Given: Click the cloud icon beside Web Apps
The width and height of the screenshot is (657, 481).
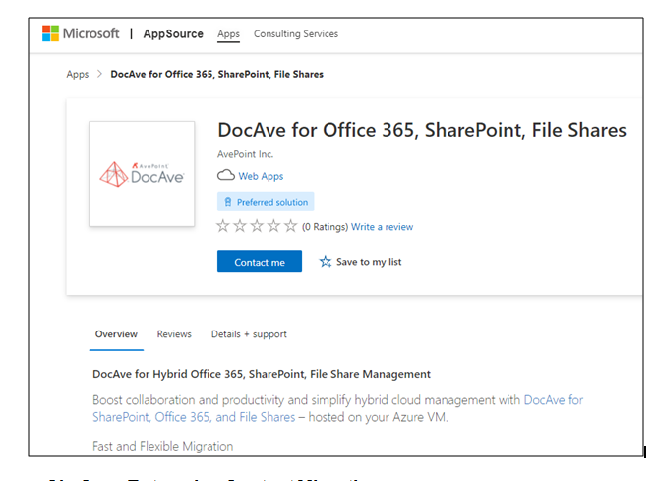Looking at the screenshot, I should click(226, 175).
